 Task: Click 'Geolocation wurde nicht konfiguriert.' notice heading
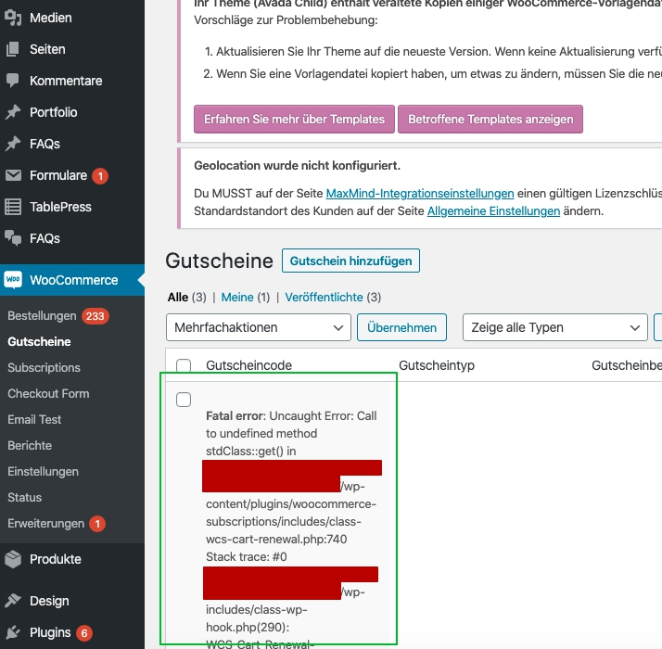(x=298, y=166)
